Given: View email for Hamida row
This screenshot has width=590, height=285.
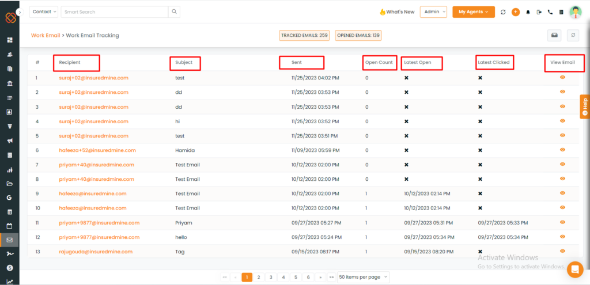Looking at the screenshot, I should click(562, 150).
